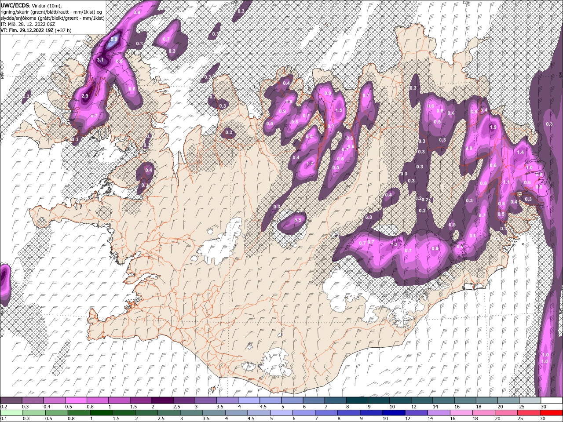Click the 1.4 precipitation value in the east
Screen dimensions: 563x422
click(520, 152)
